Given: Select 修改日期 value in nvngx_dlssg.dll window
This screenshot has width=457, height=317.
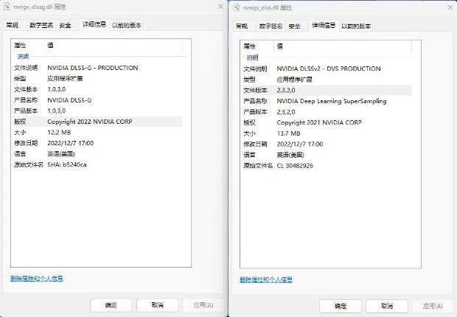Looking at the screenshot, I should coord(71,143).
